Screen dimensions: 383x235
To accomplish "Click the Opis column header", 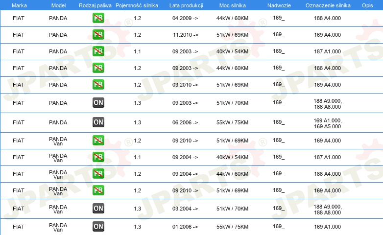I will (367, 5).
